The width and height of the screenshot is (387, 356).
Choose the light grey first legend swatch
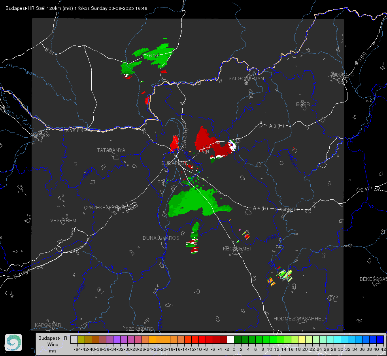coord(74,339)
